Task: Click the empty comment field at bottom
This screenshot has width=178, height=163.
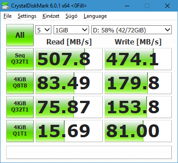Action: point(89,152)
